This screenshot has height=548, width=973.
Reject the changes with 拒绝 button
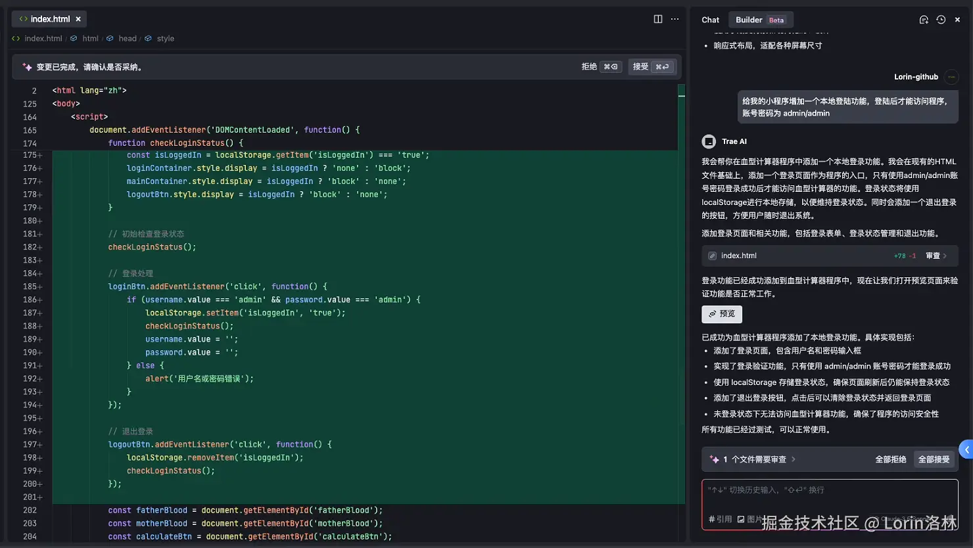[601, 66]
